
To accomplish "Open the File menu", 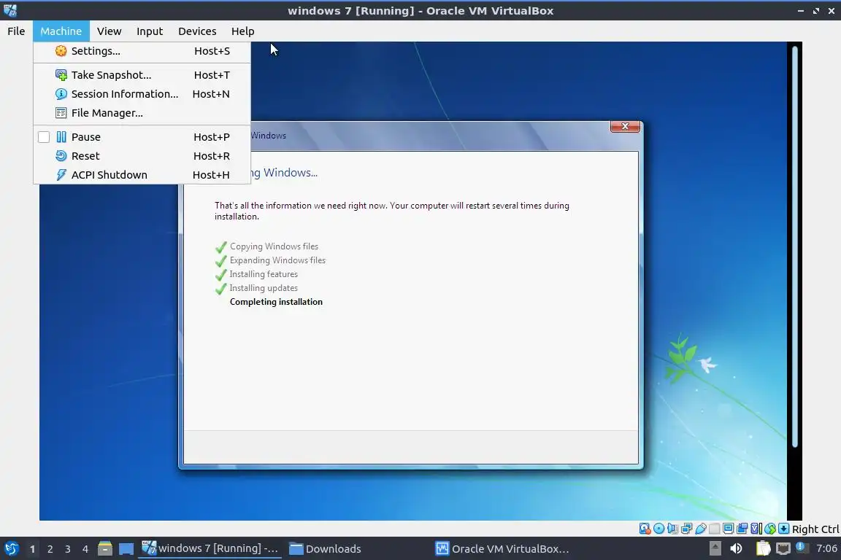I will (x=16, y=31).
